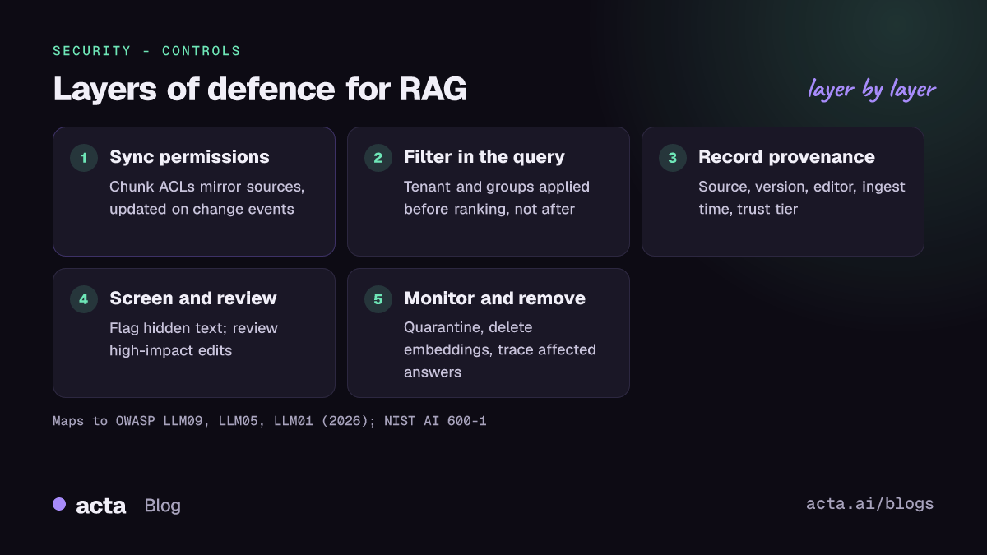Click 'Source, version, editor, ingest' description text
The width and height of the screenshot is (987, 555).
pos(802,197)
